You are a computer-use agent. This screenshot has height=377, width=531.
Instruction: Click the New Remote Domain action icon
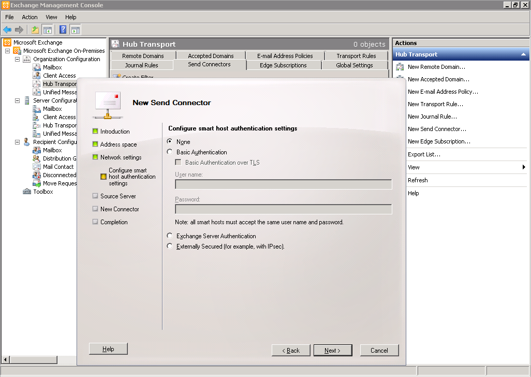click(400, 67)
